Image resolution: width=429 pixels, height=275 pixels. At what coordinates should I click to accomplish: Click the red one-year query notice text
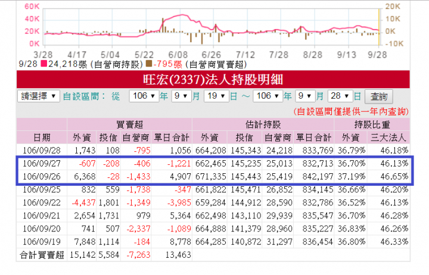tap(351, 111)
